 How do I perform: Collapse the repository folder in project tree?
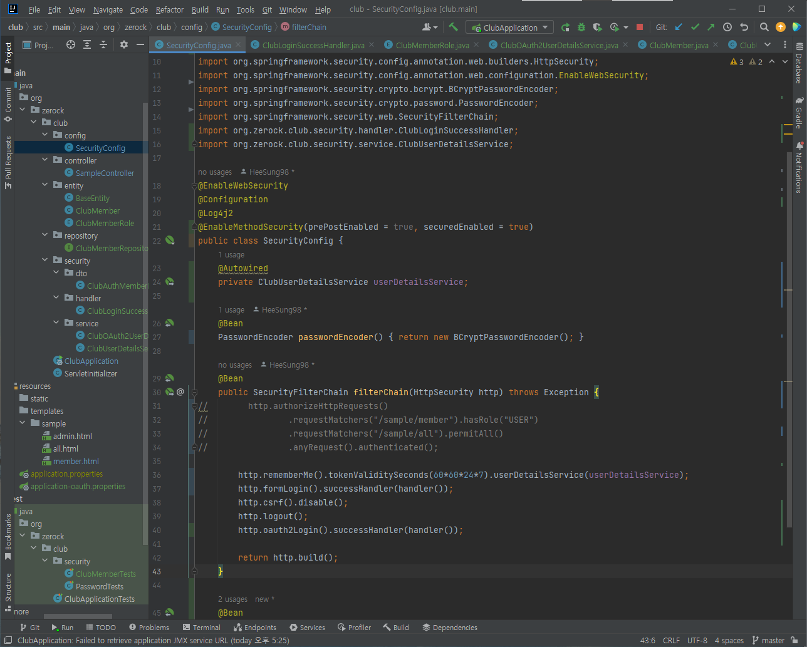click(45, 236)
